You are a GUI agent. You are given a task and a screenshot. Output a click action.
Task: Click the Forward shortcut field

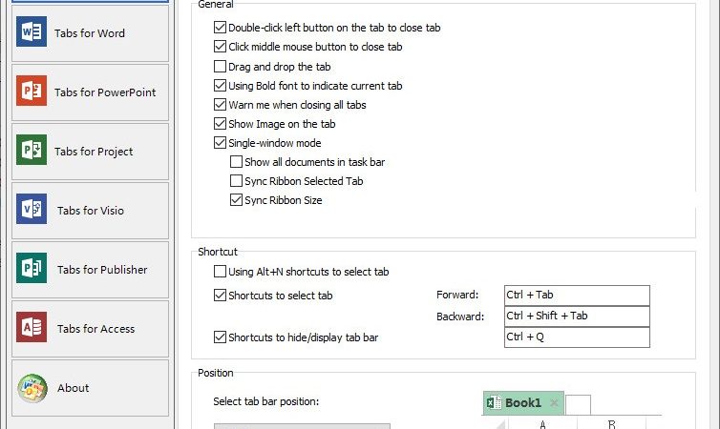(577, 296)
